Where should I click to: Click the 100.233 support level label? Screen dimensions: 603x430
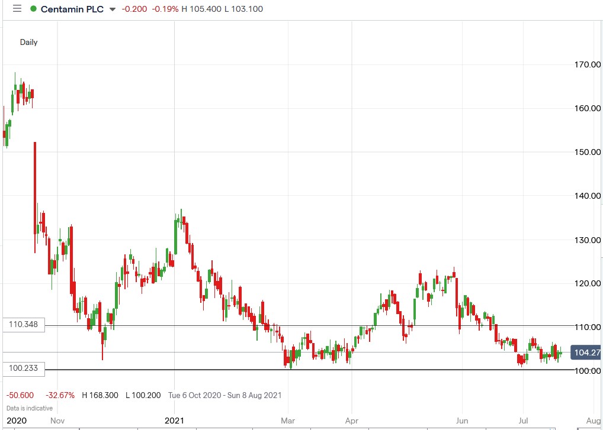coord(23,368)
